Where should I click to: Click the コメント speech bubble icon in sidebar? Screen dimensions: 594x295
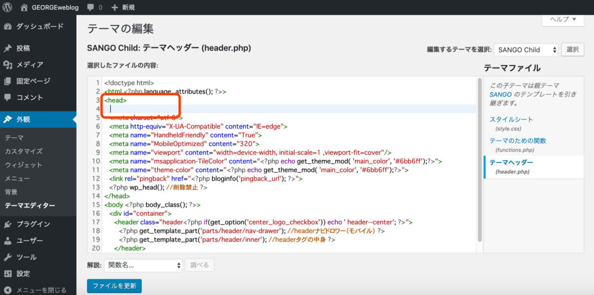point(8,97)
